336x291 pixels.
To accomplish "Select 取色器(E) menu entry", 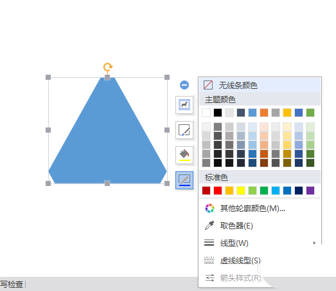I will 260,226.
